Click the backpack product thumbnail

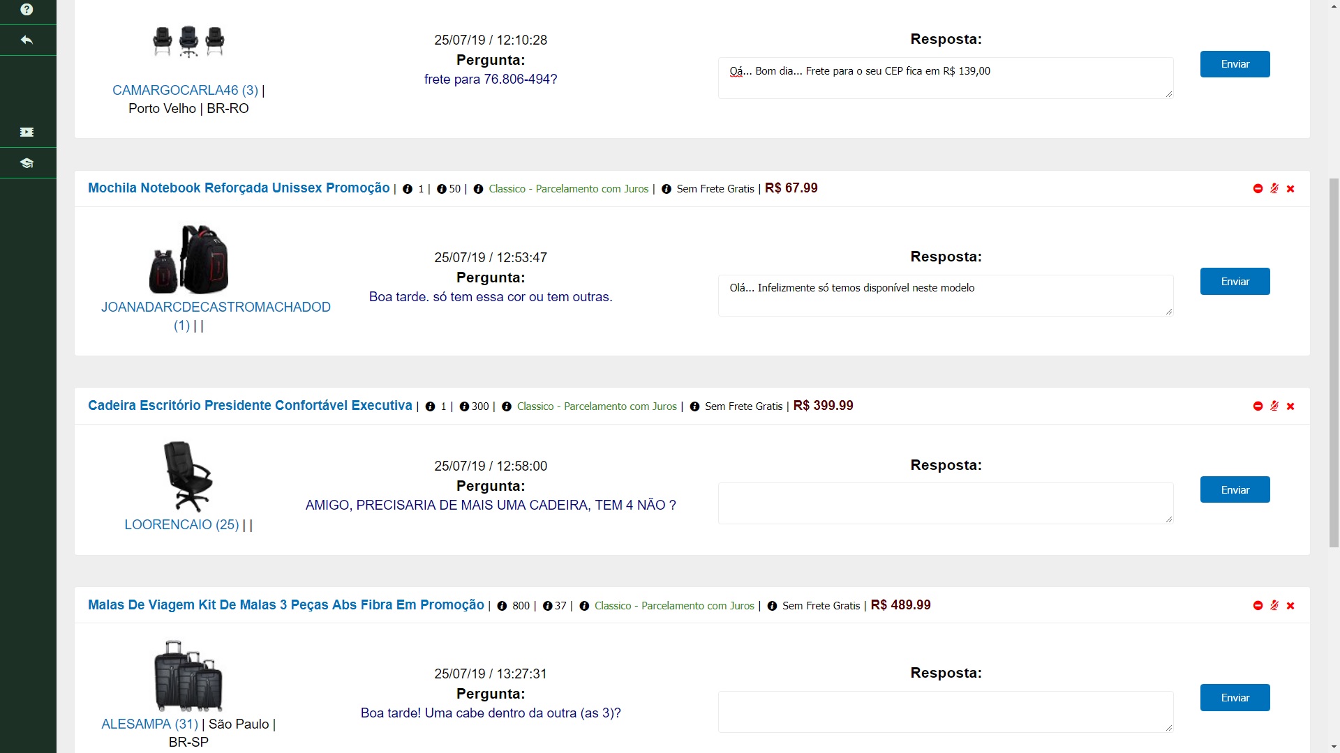[188, 259]
